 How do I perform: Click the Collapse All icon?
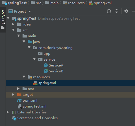click(x=117, y=11)
